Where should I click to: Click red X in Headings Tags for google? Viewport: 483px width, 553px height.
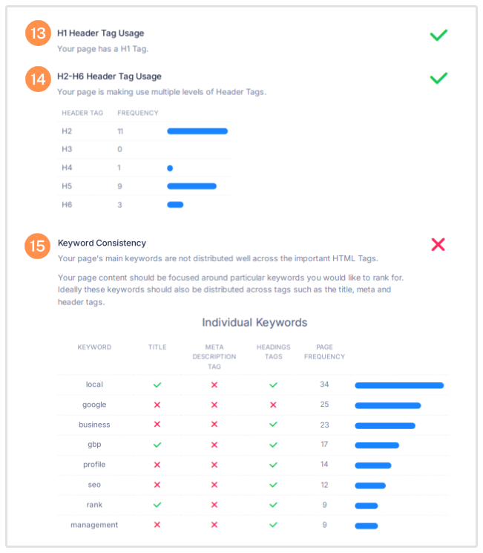tap(273, 405)
